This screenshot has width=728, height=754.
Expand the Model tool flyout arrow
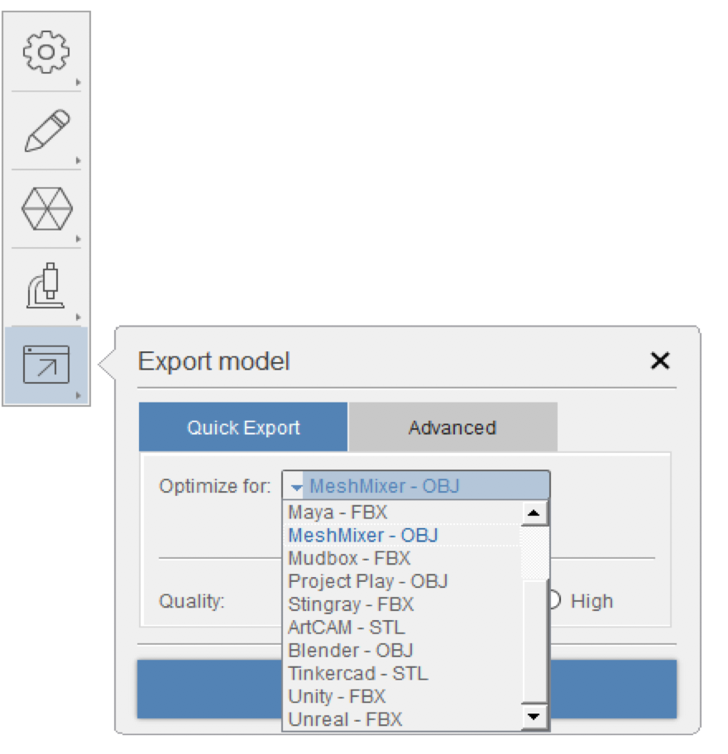point(78,238)
